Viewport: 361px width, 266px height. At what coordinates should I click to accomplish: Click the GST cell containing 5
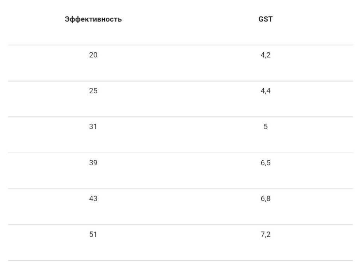(265, 126)
